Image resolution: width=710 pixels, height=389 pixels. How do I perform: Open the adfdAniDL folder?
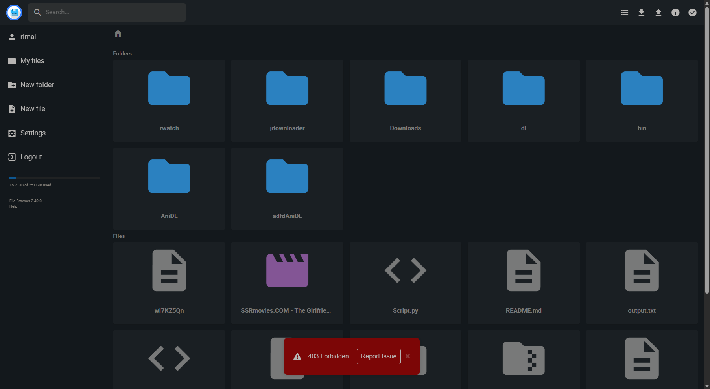(x=287, y=189)
